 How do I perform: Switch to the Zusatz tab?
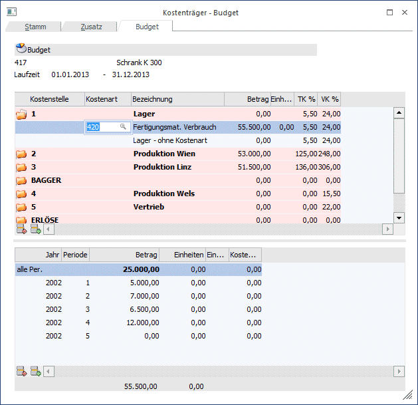click(91, 27)
